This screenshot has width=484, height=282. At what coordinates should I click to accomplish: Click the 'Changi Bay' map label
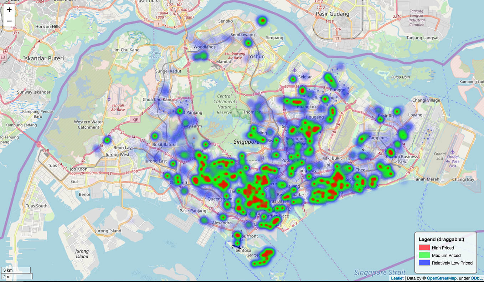pyautogui.click(x=463, y=179)
